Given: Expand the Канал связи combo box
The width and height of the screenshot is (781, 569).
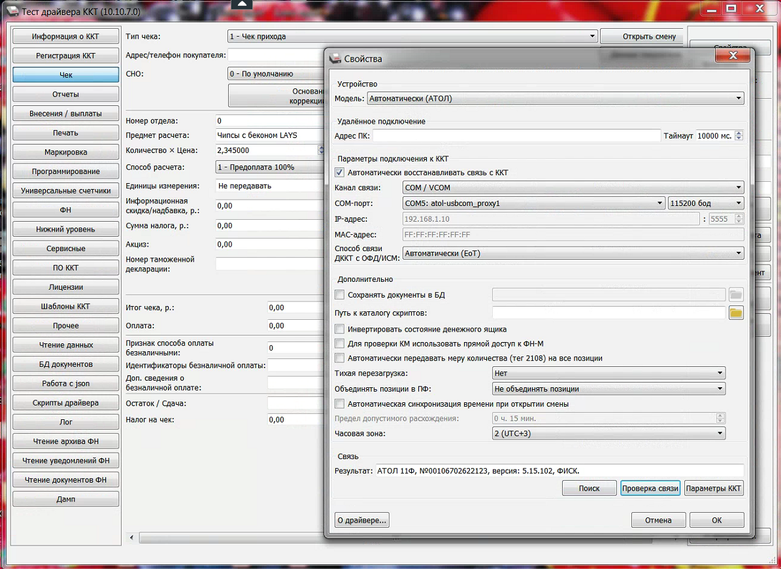Looking at the screenshot, I should [573, 187].
